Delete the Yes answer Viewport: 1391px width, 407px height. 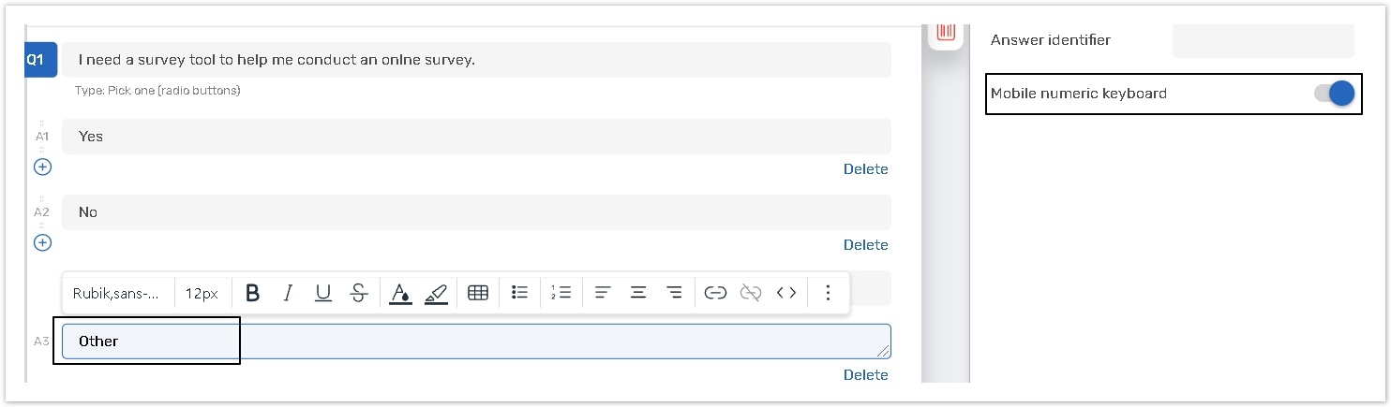click(x=865, y=169)
